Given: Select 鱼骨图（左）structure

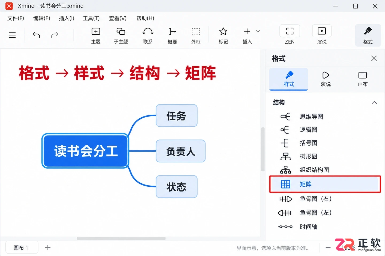Looking at the screenshot, I should coord(325,213).
